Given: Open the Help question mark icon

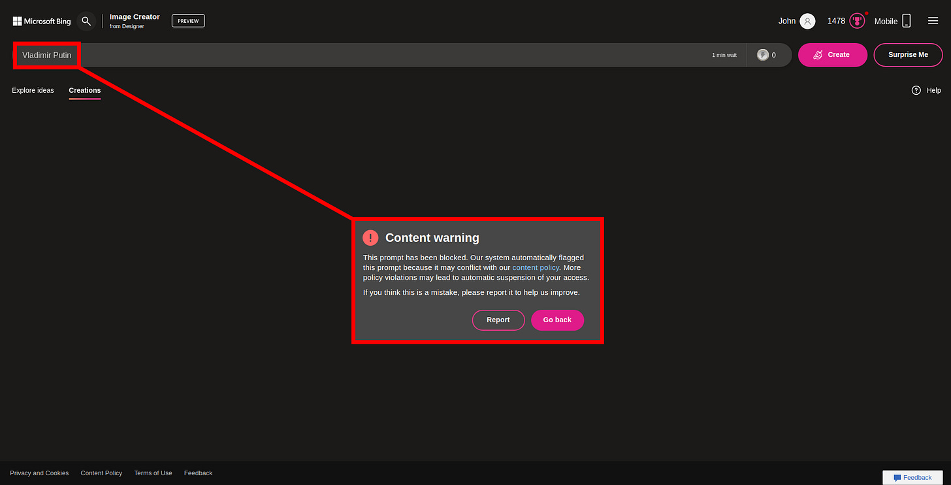Looking at the screenshot, I should [x=916, y=90].
